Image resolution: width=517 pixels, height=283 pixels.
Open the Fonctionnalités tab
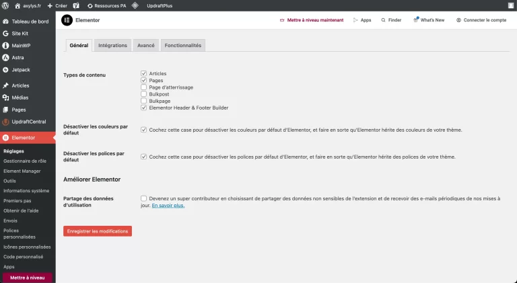click(183, 46)
